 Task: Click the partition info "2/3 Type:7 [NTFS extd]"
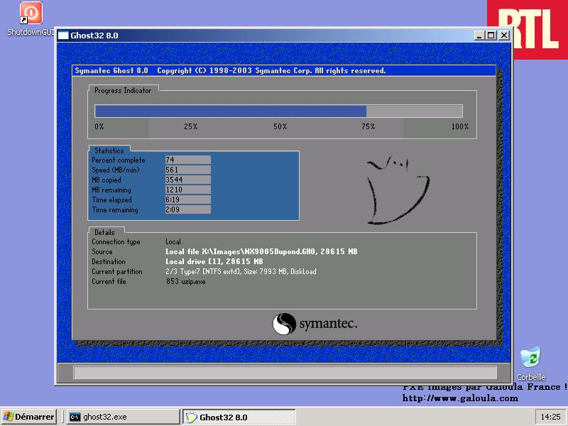point(202,271)
